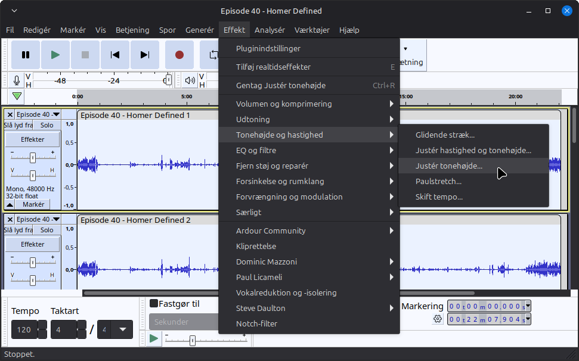Open Effekter panel for the first track
Screen dimensions: 579x361
[33, 139]
